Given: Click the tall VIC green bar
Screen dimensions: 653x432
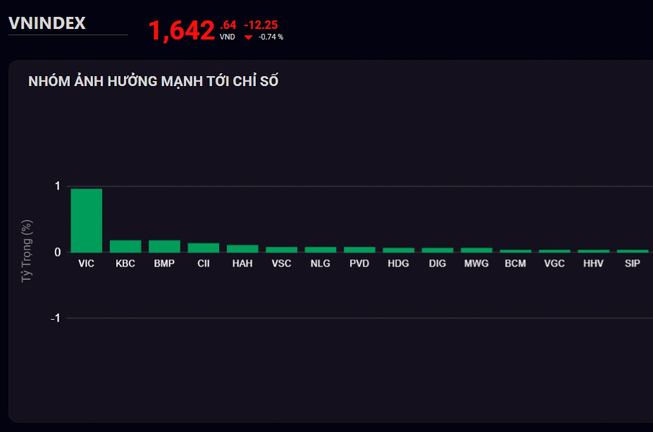Looking at the screenshot, I should (86, 220).
